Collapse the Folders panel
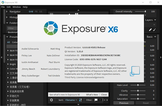Screen dimensions: 162x106 7,23
